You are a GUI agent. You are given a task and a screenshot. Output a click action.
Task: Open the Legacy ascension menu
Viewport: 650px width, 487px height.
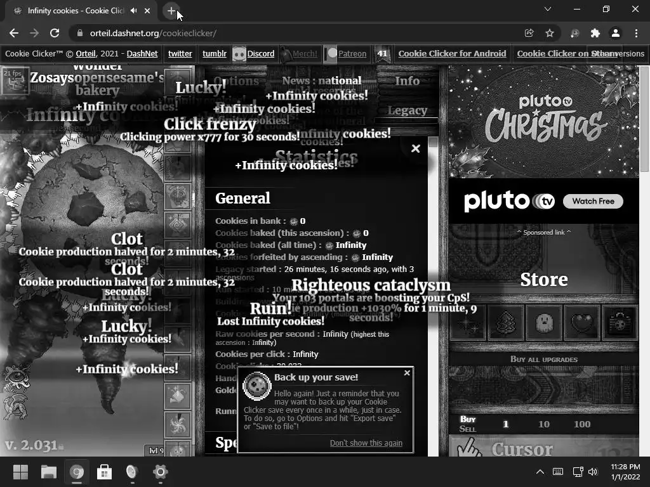(x=407, y=110)
